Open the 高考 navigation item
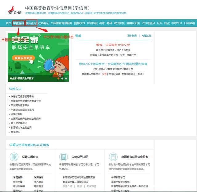The width and height of the screenshot is (197, 192). (102, 23)
